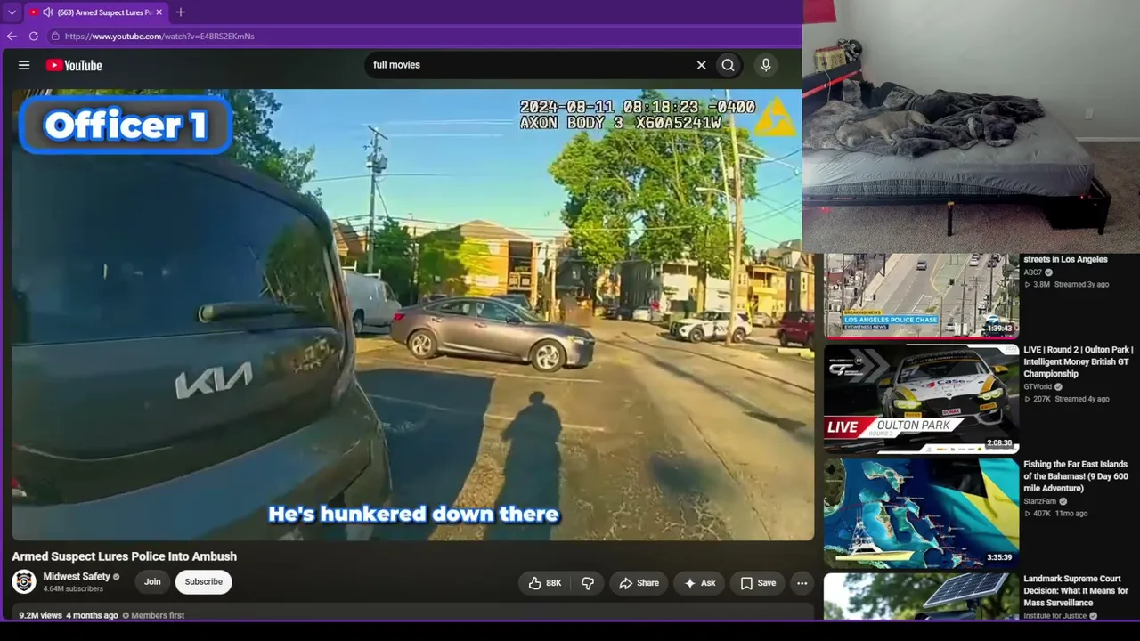Start voice search with the microphone
The width and height of the screenshot is (1140, 641).
pos(766,65)
